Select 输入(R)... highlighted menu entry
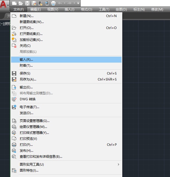The image size is (170, 177). click(66, 60)
